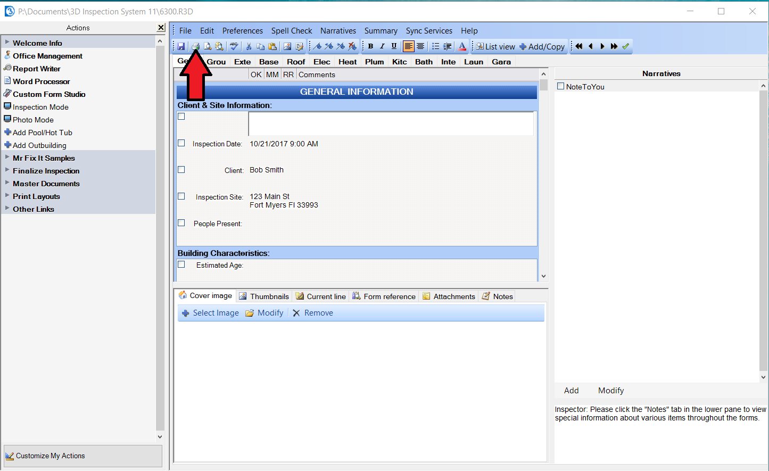Click Add Pool/Hot Tub action
Viewport: 769px width, 471px height.
pos(42,133)
